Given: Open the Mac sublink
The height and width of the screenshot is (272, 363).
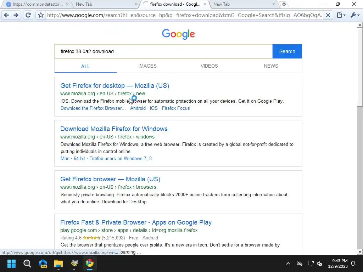Looking at the screenshot, I should [x=65, y=158].
